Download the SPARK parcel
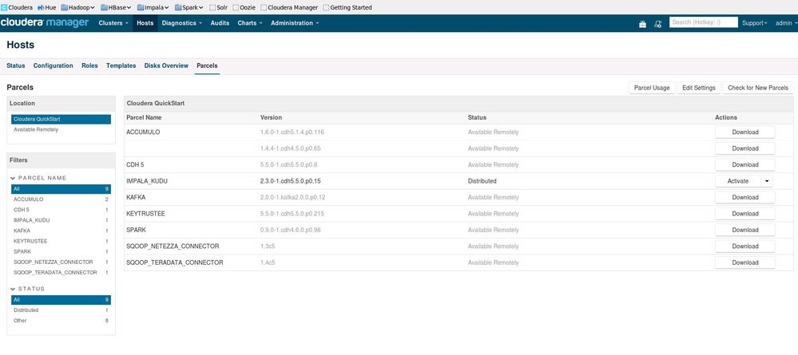798x355 pixels. [x=745, y=230]
